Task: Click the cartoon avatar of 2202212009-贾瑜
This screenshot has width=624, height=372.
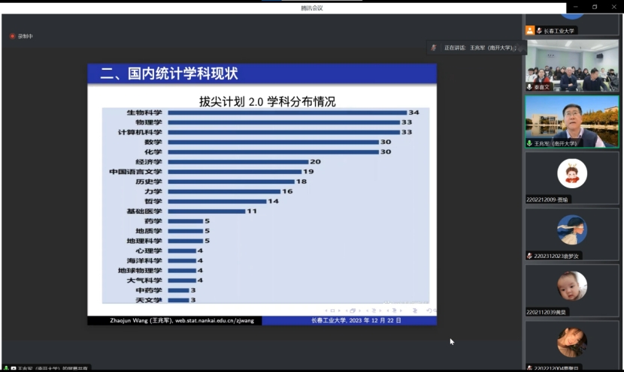Action: tap(572, 174)
